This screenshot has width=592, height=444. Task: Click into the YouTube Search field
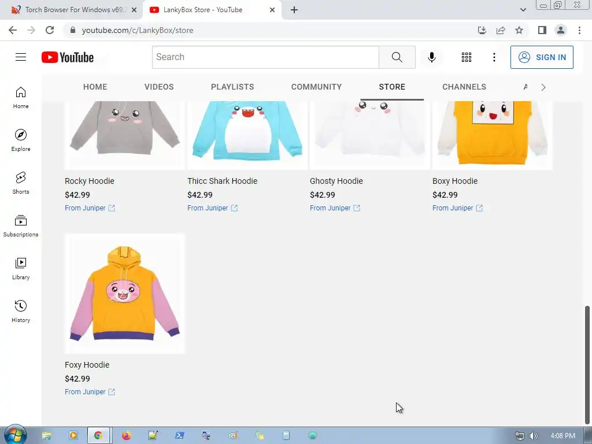265,57
